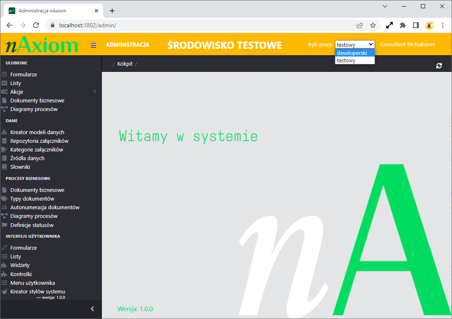Click the Akcje gears icon
452x319 pixels.
click(x=4, y=92)
